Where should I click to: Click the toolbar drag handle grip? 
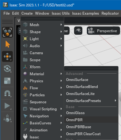pos(7,22)
